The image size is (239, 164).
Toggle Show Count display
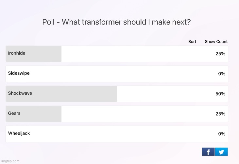click(216, 42)
